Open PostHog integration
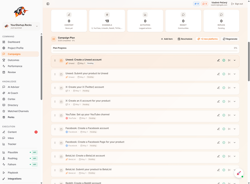 click(x=20, y=159)
